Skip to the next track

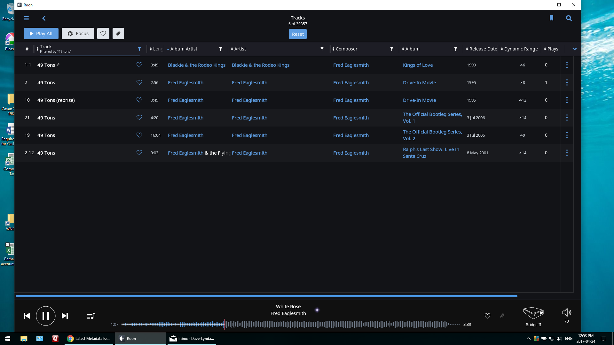click(x=65, y=316)
